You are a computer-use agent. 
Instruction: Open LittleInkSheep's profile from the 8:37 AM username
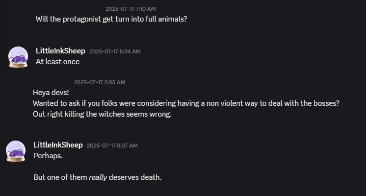pyautogui.click(x=58, y=145)
